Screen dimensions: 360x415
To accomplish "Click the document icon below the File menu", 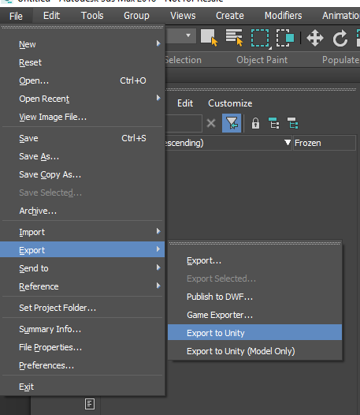I will (x=90, y=404).
